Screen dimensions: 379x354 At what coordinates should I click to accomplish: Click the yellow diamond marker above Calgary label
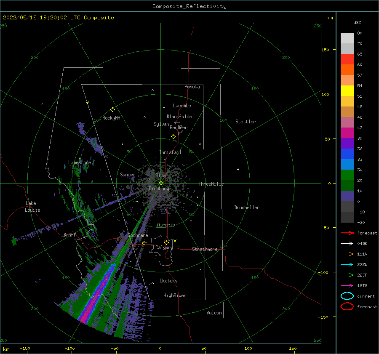(166, 242)
